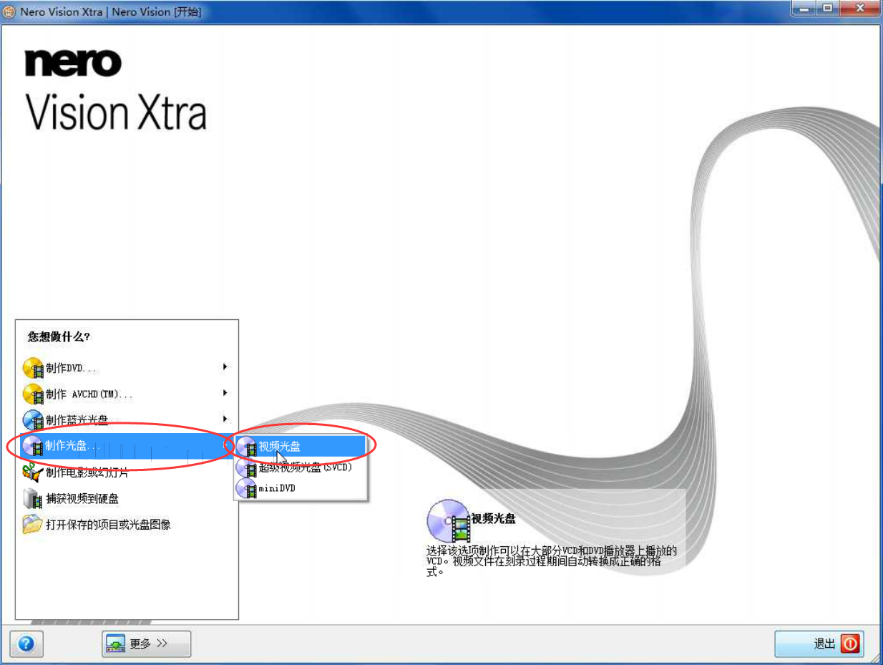Click the 更多 >> button
Viewport: 883px width, 665px height.
[146, 644]
